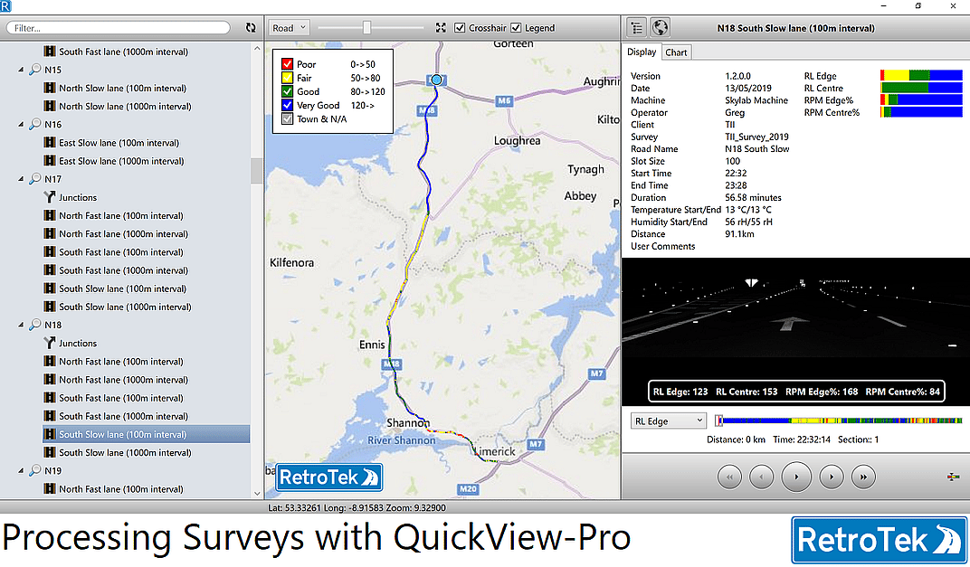Click the road icon of N18 South Fast lane (1000m interval)
The height and width of the screenshot is (567, 970).
click(50, 416)
